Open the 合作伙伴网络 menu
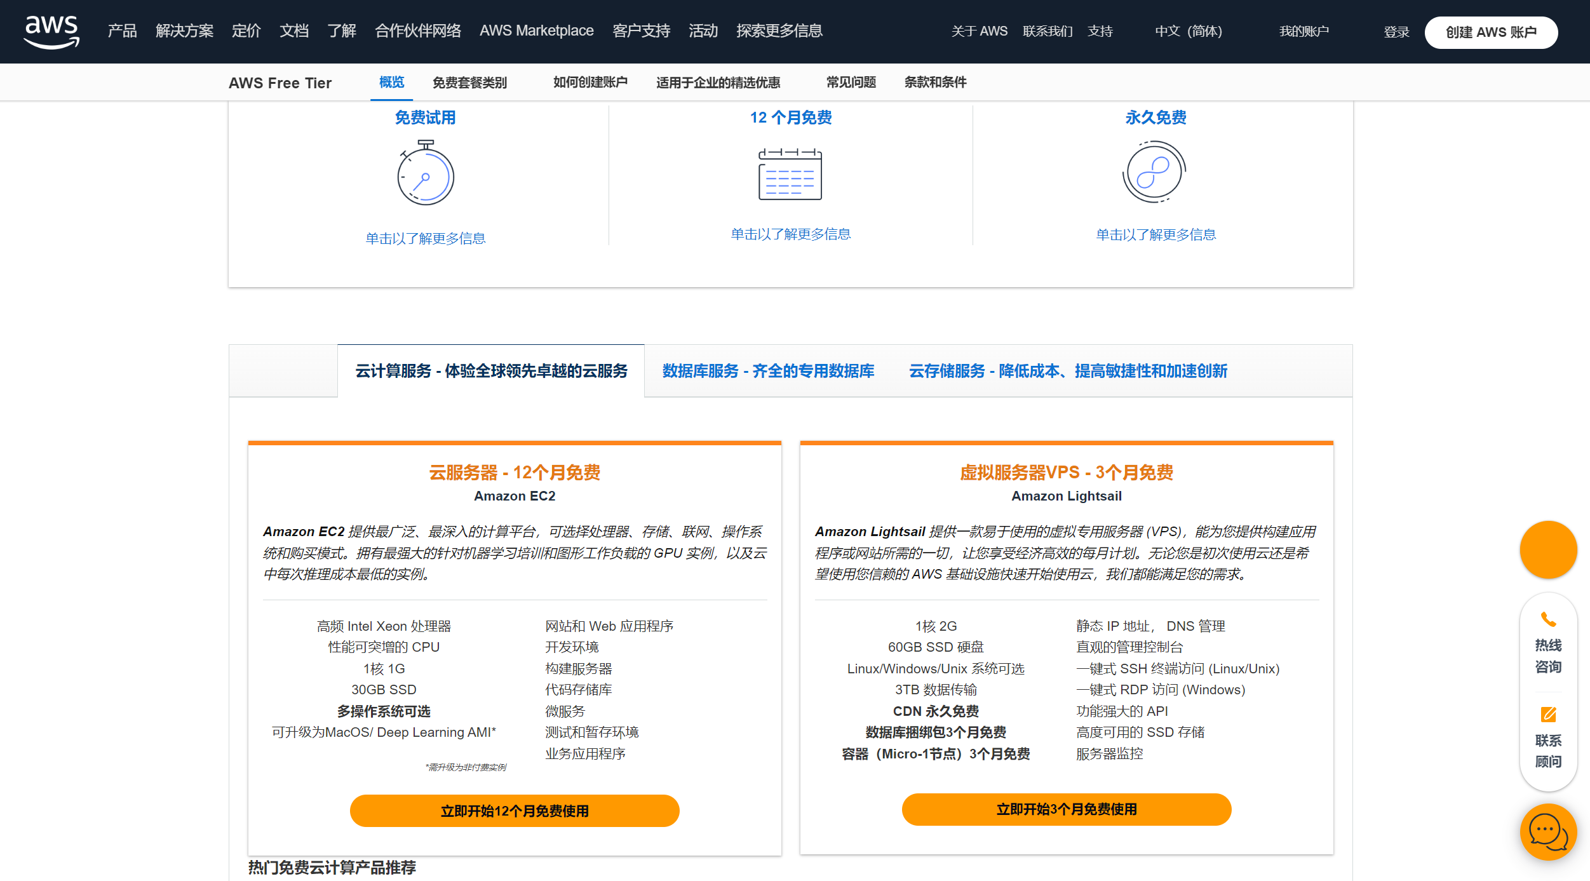The height and width of the screenshot is (881, 1590). click(x=418, y=31)
